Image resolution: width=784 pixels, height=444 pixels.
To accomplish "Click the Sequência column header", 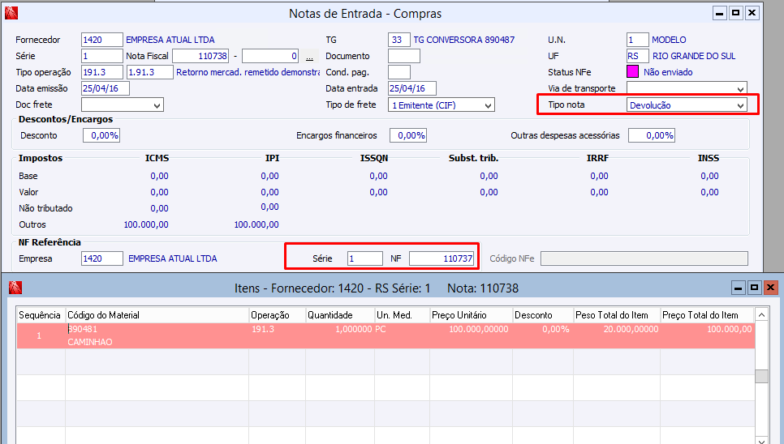I will coord(41,315).
